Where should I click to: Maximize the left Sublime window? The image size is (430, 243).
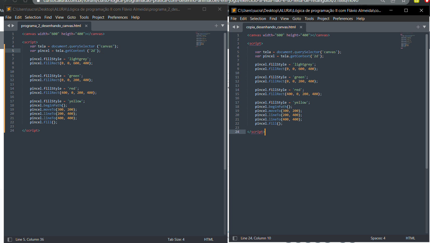(204, 9)
